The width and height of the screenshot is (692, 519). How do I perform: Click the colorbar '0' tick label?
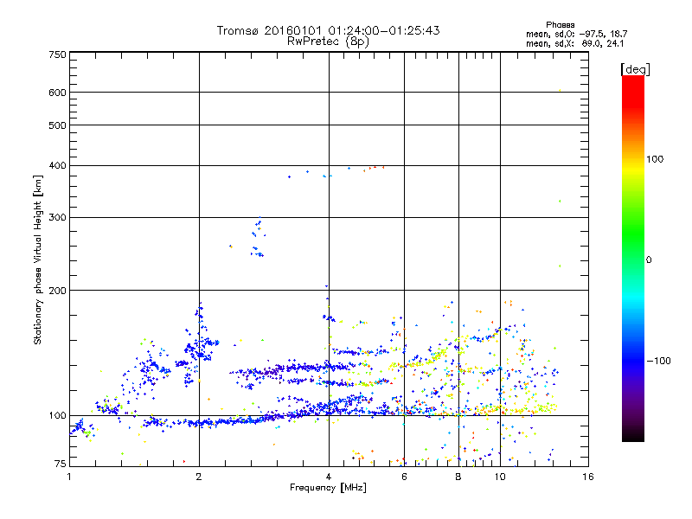(649, 260)
